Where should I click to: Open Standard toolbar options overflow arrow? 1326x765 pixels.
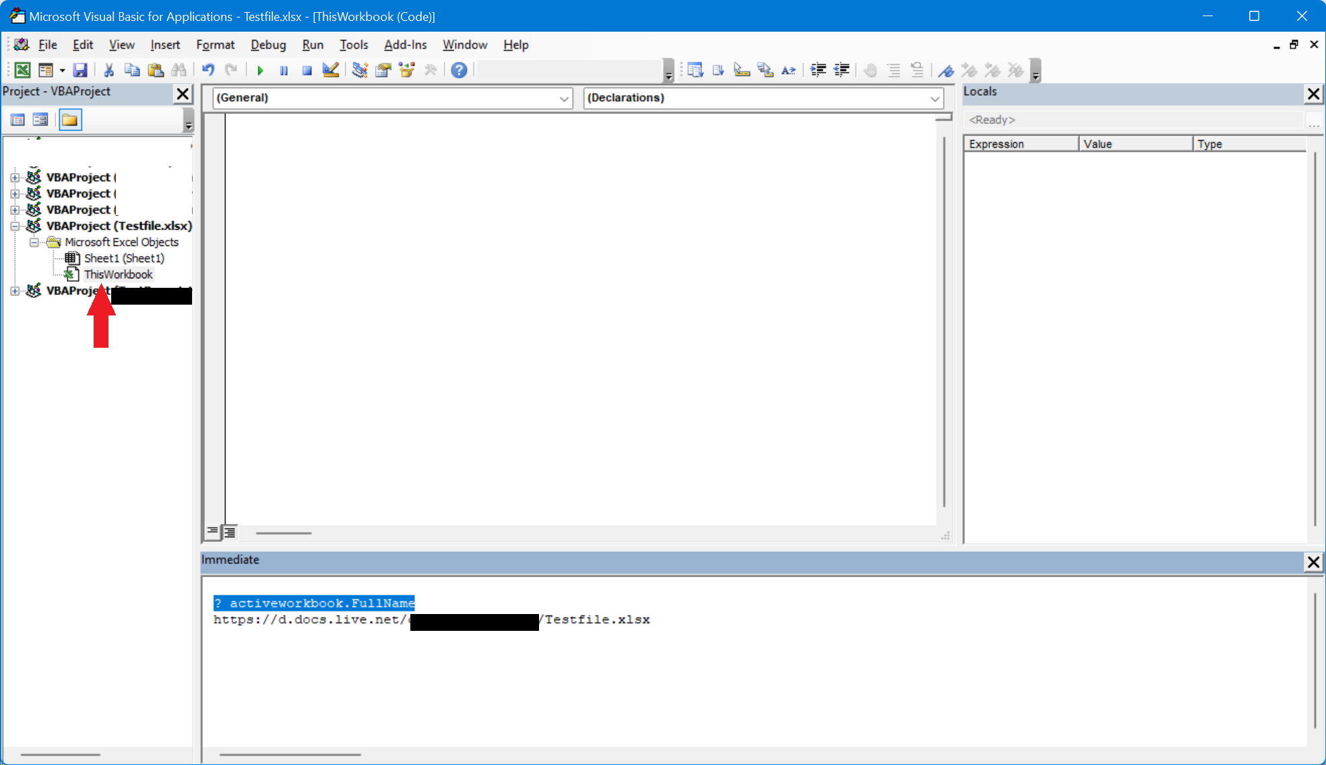(x=668, y=71)
